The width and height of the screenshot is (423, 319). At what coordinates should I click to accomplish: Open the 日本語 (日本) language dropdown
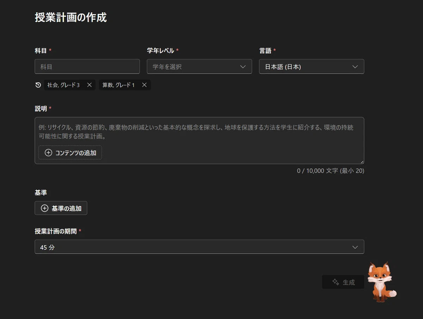point(311,66)
